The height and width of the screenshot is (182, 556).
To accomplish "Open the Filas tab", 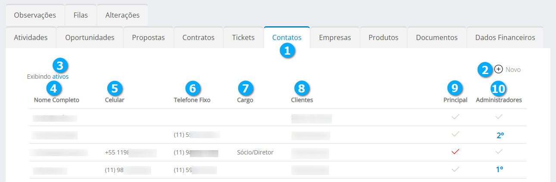I will 81,15.
